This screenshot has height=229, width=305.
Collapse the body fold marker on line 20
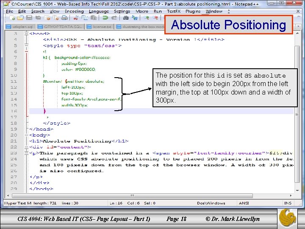click(x=26, y=135)
